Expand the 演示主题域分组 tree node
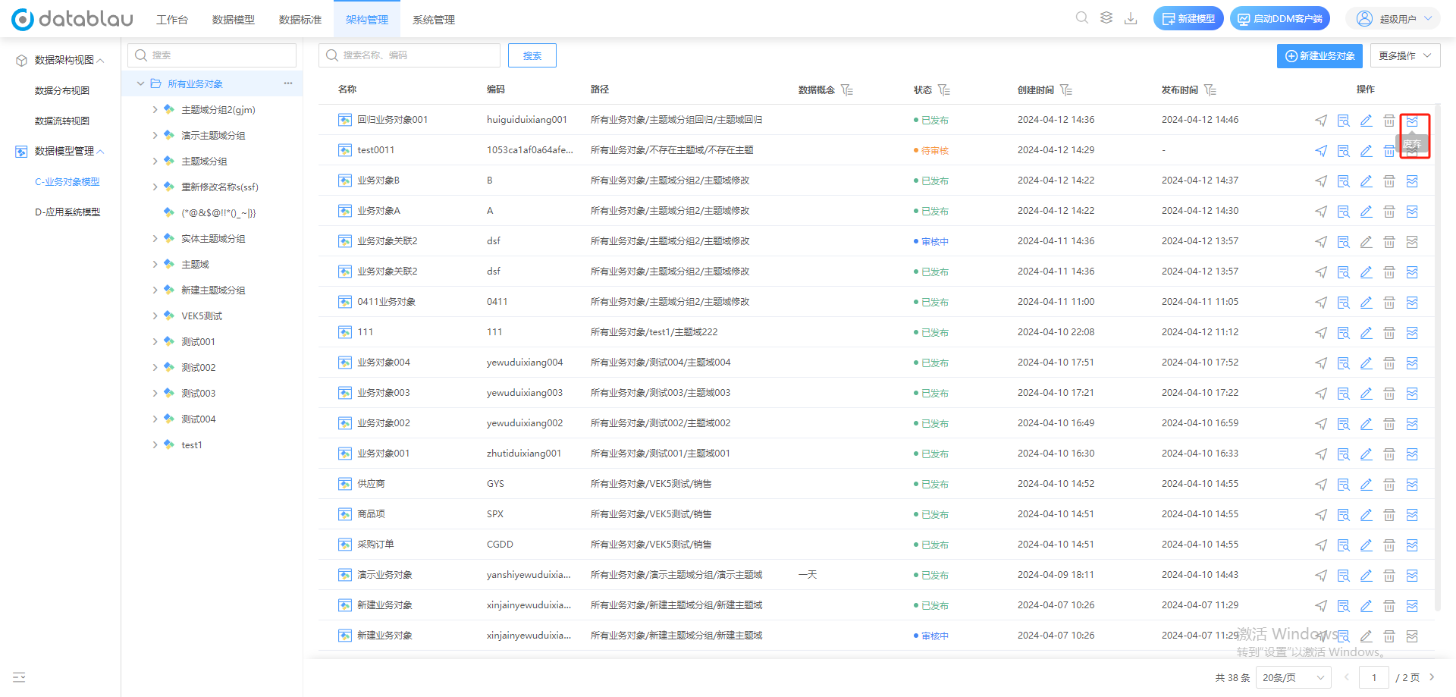The height and width of the screenshot is (697, 1456). [x=155, y=136]
